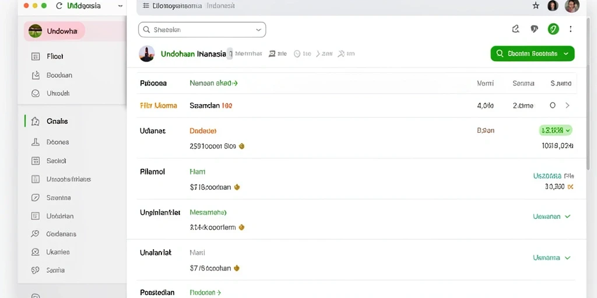597x298 pixels.
Task: Open the Undowha workspace item in sidebar
Action: tap(54, 31)
